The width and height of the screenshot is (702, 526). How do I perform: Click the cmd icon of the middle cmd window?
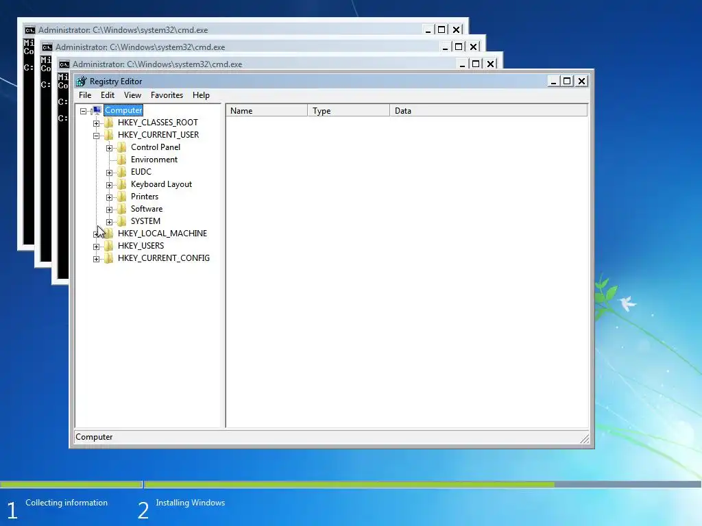47,47
